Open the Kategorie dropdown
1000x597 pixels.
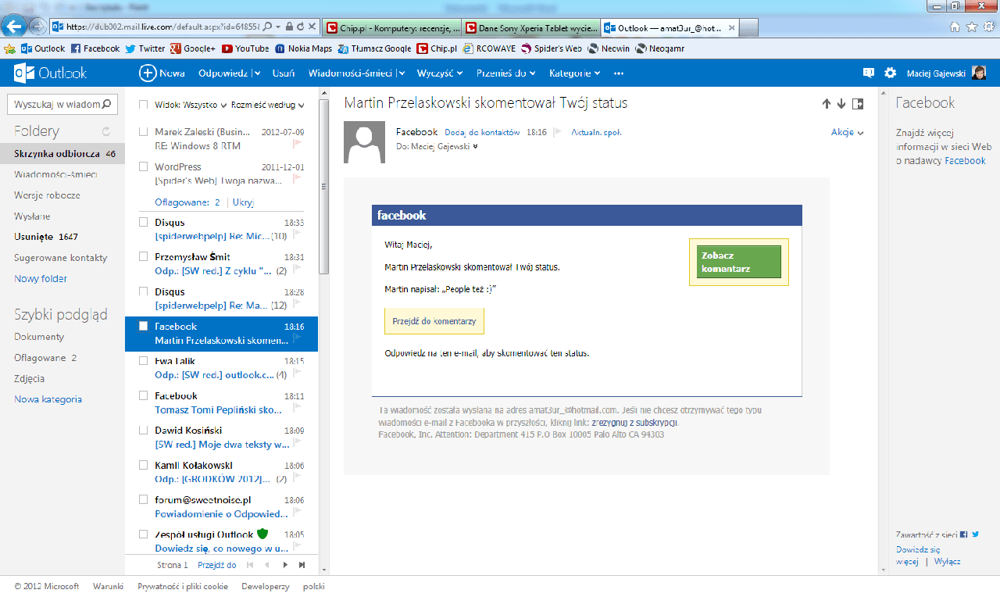tap(573, 73)
